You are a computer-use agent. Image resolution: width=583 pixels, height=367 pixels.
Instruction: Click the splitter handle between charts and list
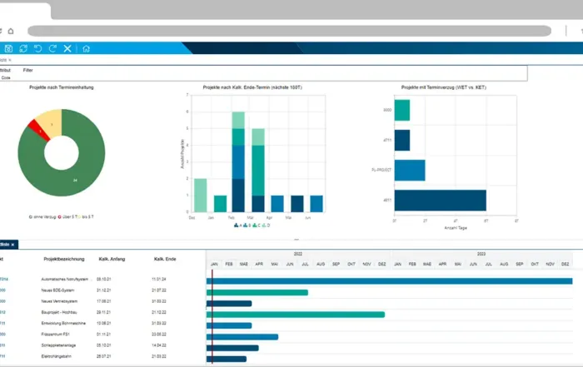(296, 240)
